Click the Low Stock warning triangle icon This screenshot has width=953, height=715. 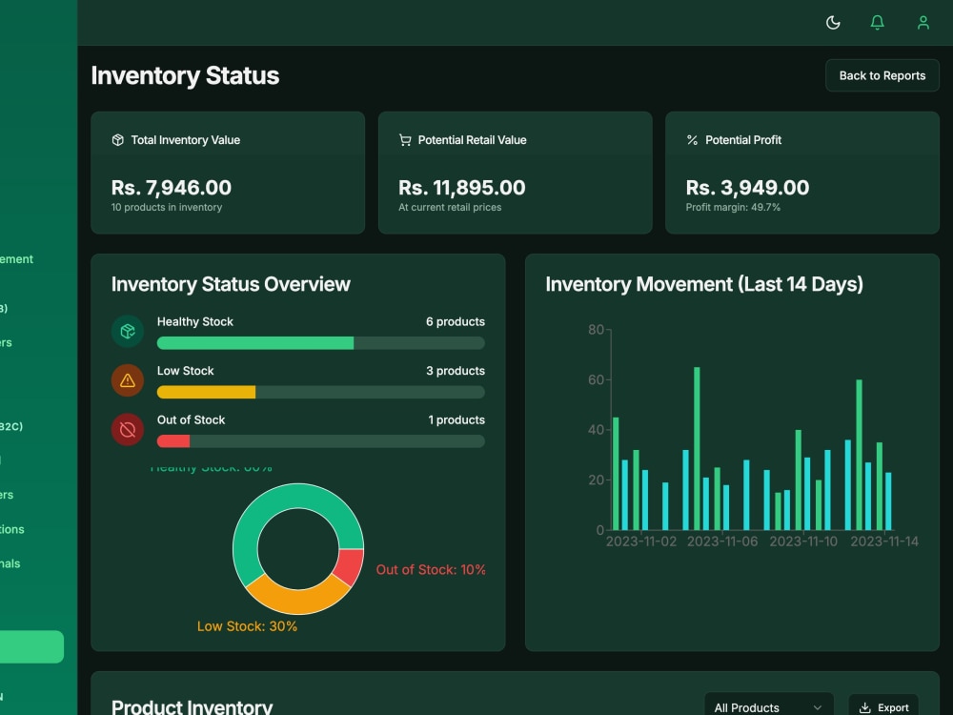pyautogui.click(x=128, y=380)
